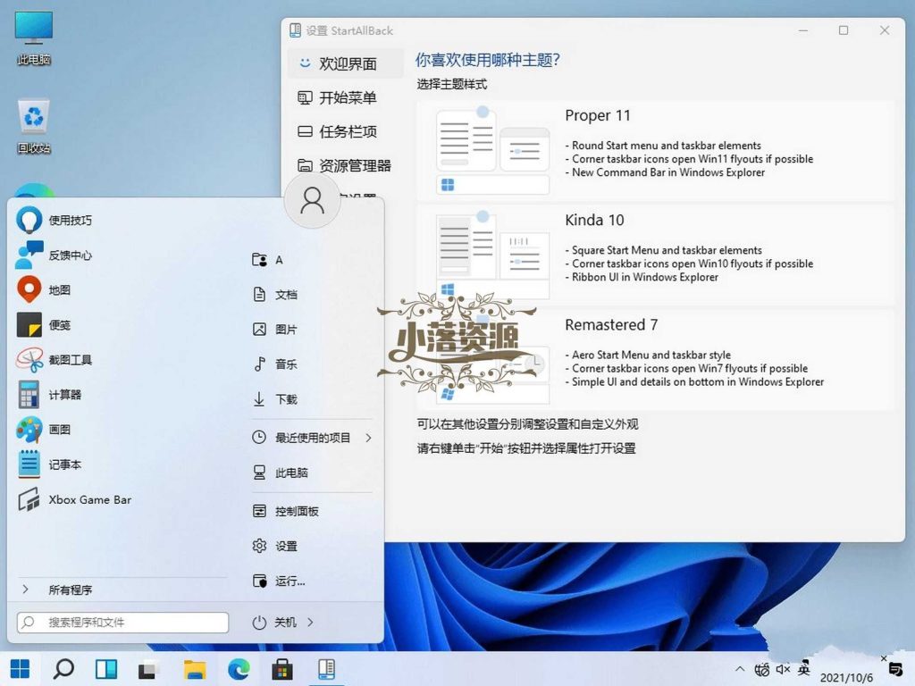This screenshot has height=686, width=915.
Task: Open 记事本 notepad app
Action: click(50, 464)
